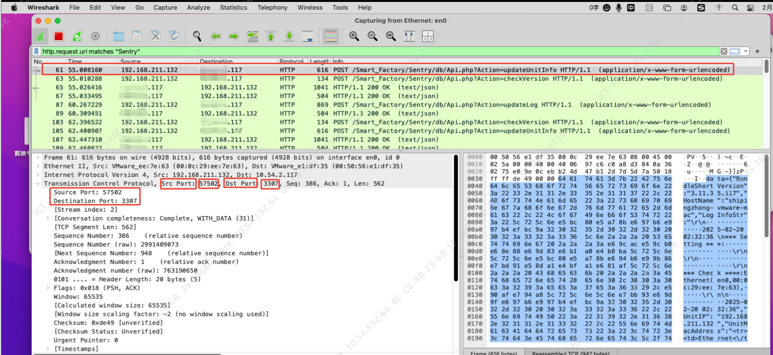Stop the running packet capture

[58, 36]
